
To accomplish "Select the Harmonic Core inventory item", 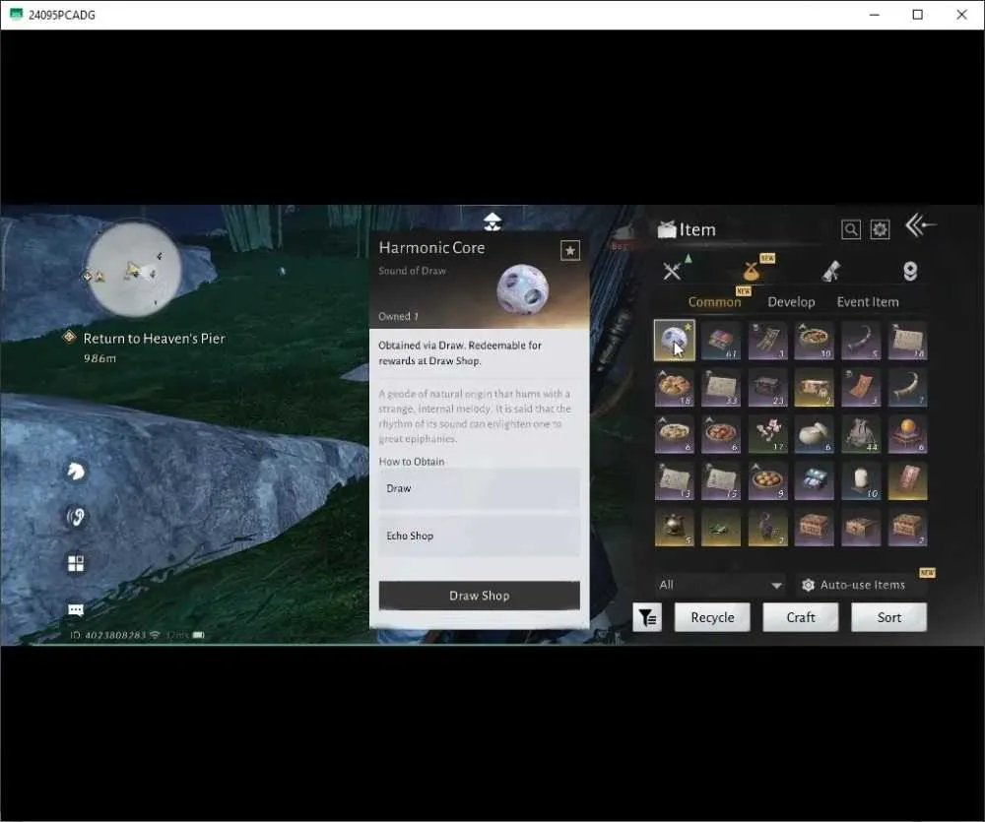I will pyautogui.click(x=674, y=340).
